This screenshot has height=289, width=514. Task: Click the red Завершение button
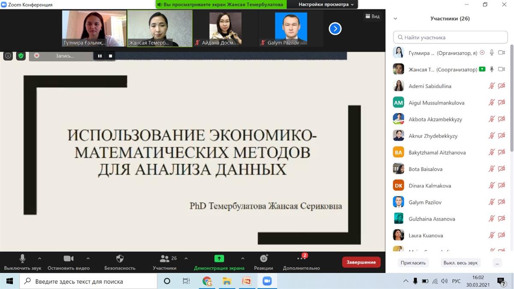(x=361, y=262)
